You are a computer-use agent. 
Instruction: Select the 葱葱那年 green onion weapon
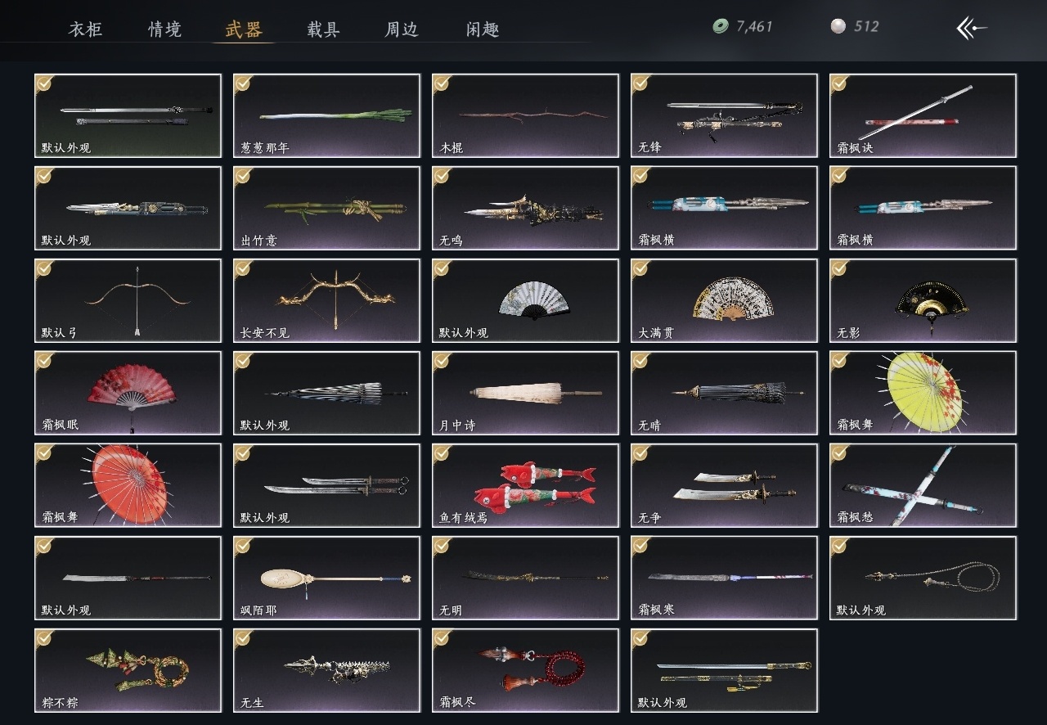[x=327, y=115]
